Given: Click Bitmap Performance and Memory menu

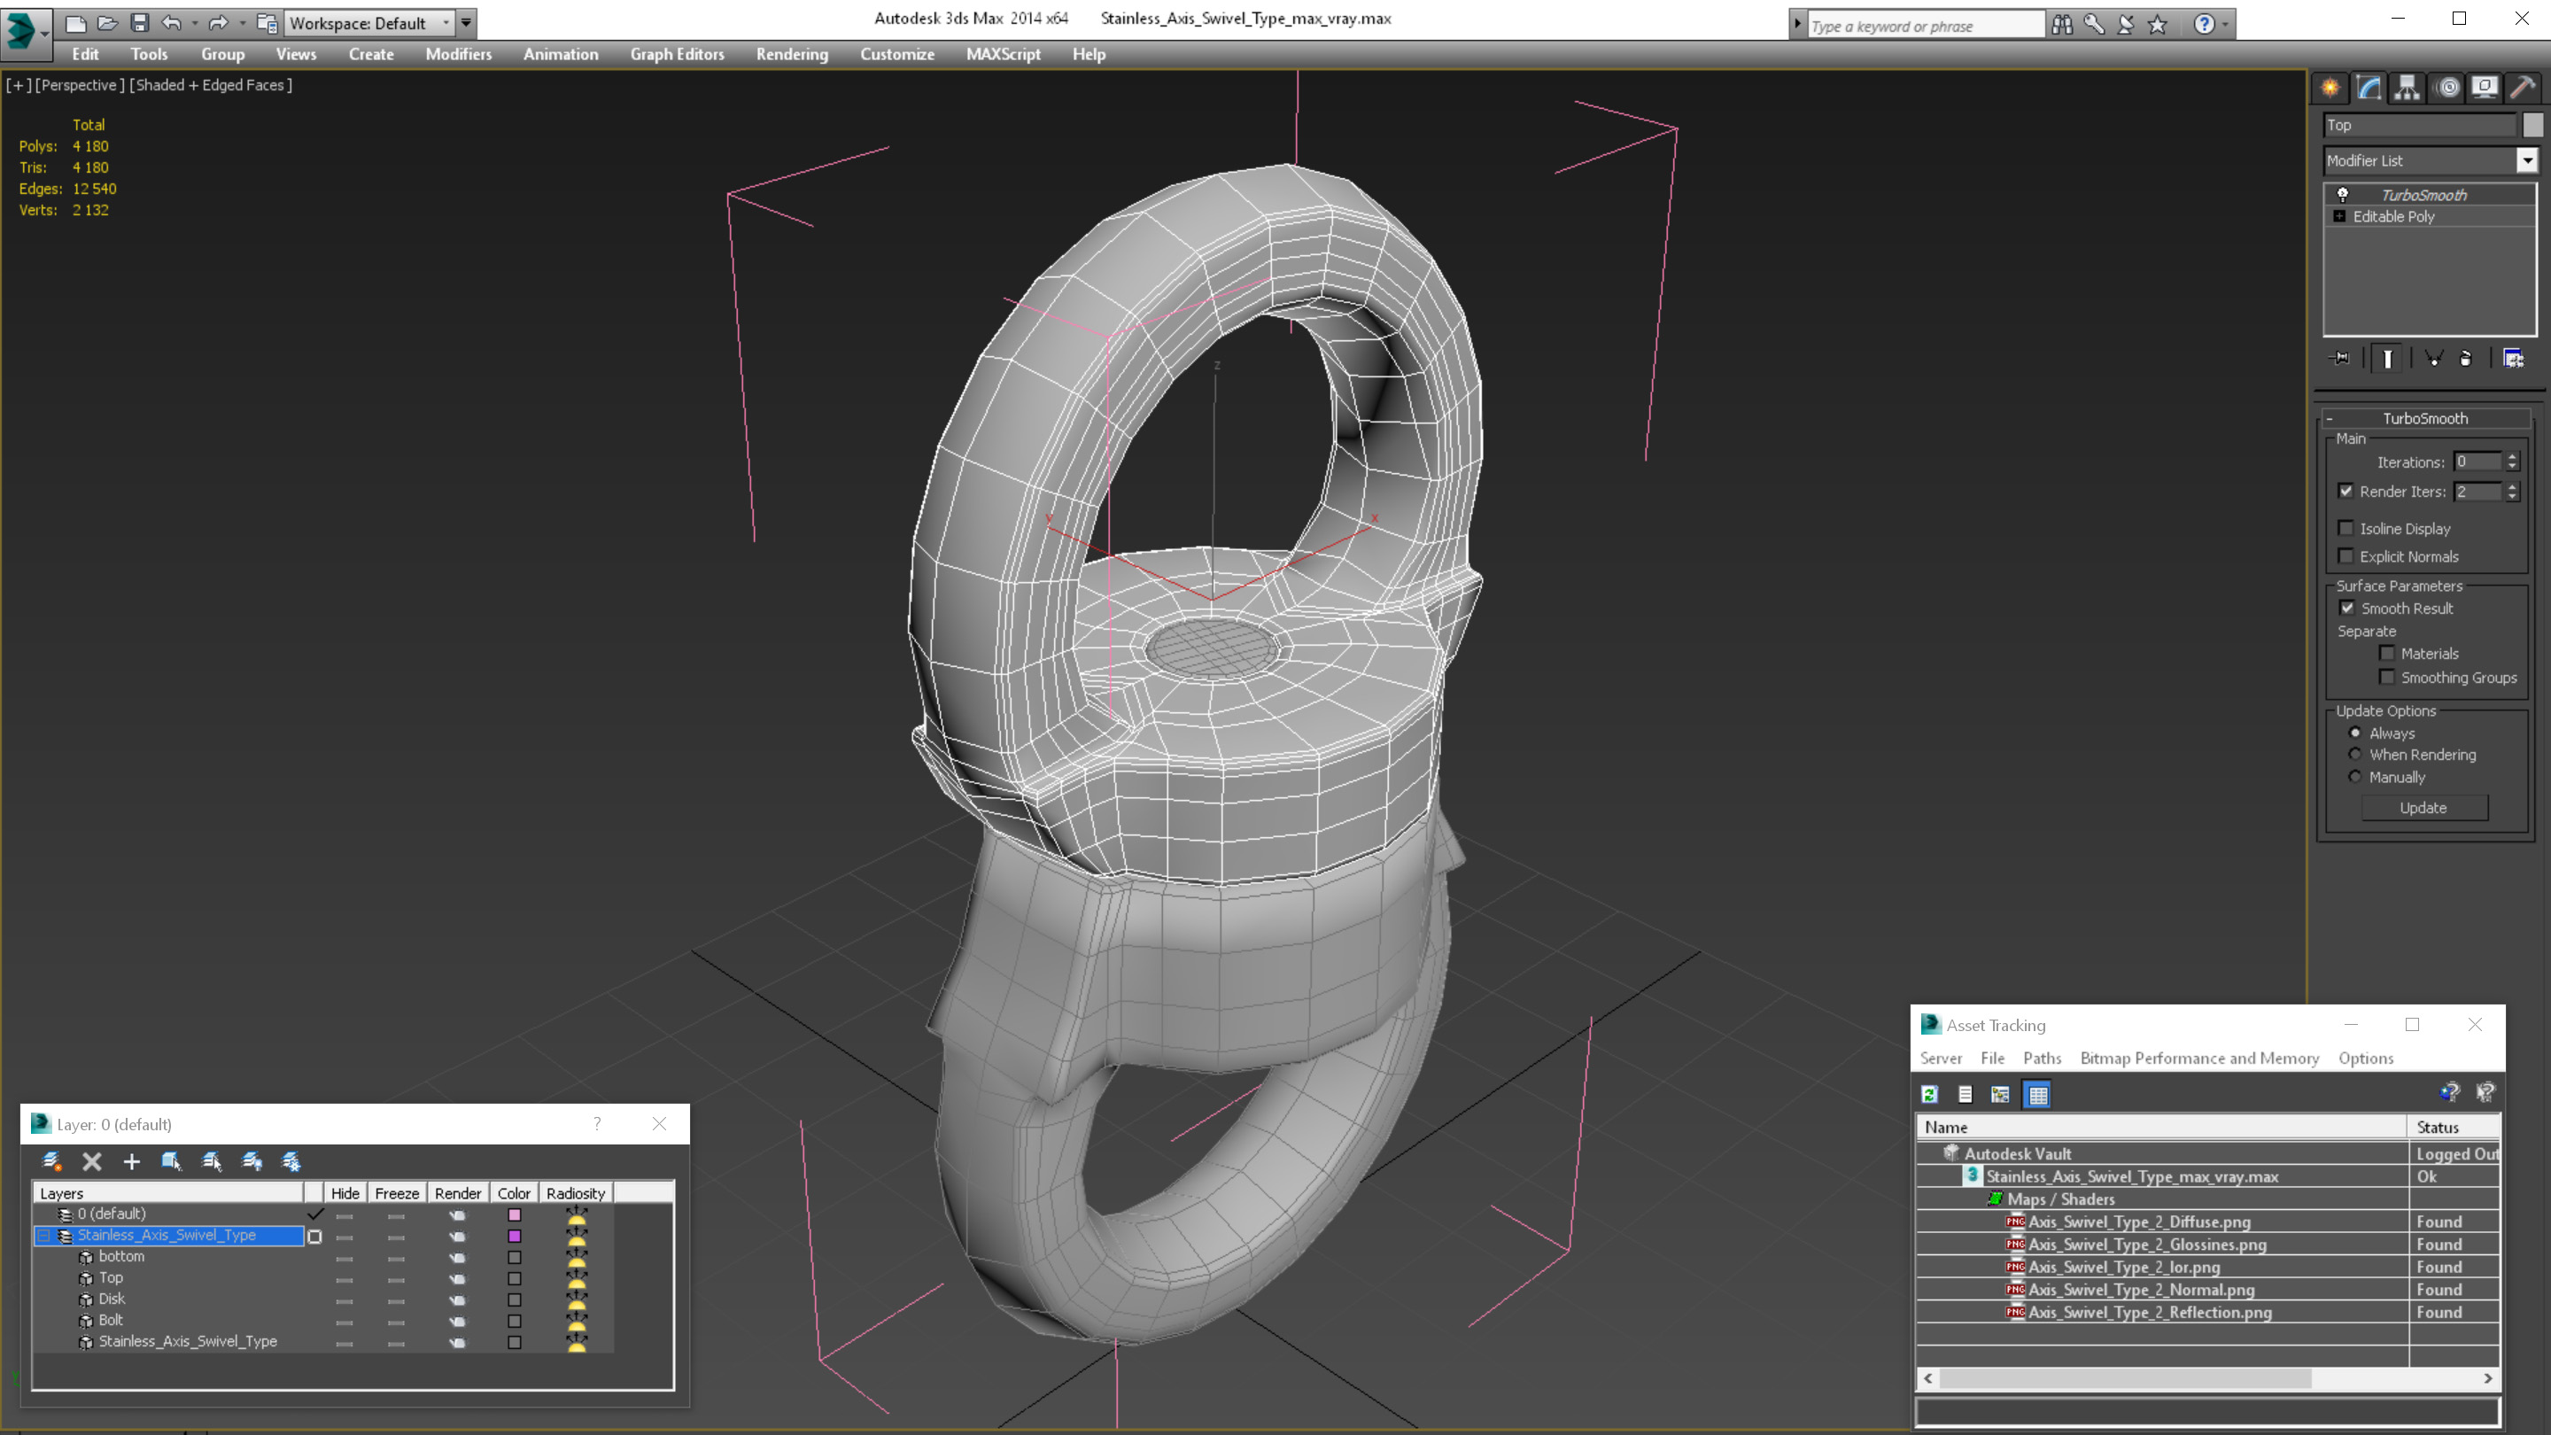Looking at the screenshot, I should tap(2199, 1059).
